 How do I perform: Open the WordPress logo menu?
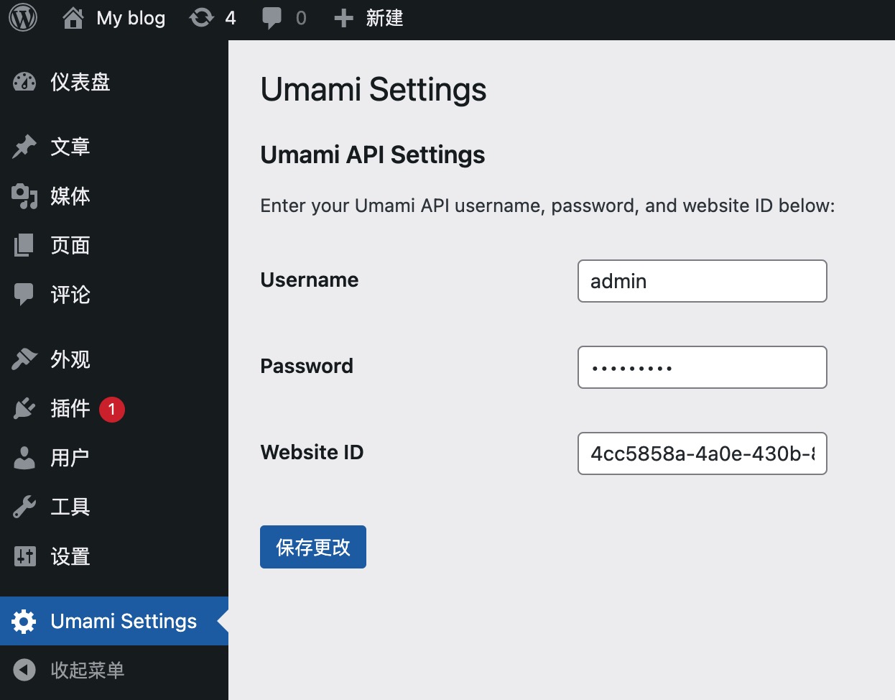[23, 18]
